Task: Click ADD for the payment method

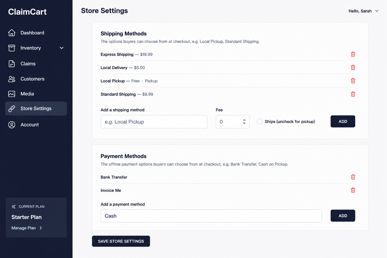Action: [343, 216]
